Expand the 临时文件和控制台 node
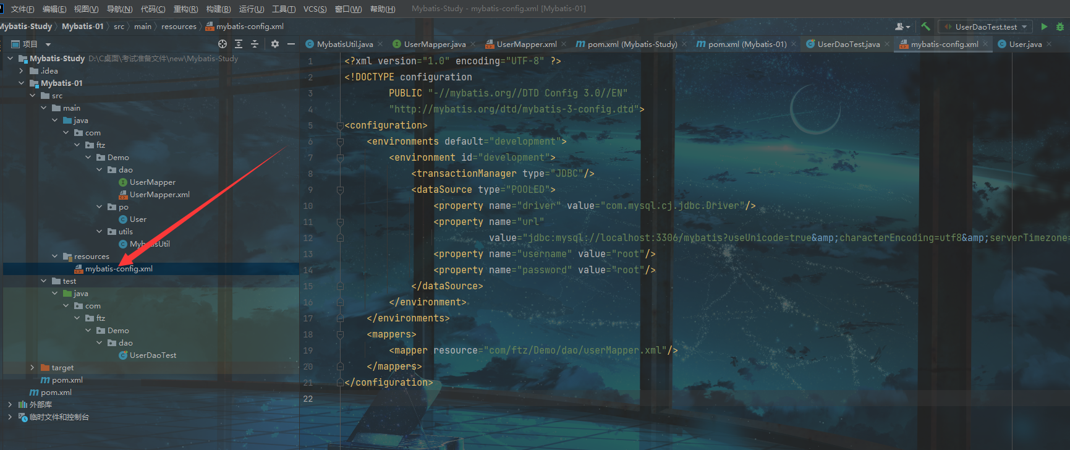Image resolution: width=1070 pixels, height=450 pixels. 10,417
